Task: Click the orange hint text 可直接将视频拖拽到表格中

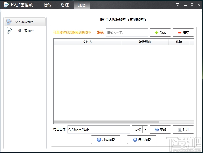Action: 72,32
